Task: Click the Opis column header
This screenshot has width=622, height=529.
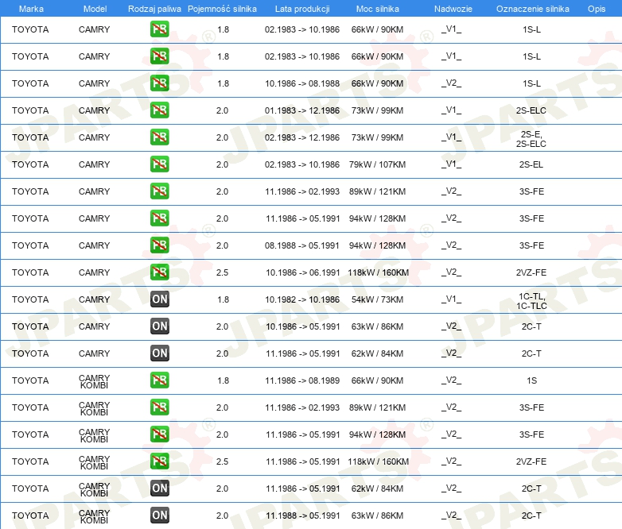Action: pyautogui.click(x=597, y=9)
